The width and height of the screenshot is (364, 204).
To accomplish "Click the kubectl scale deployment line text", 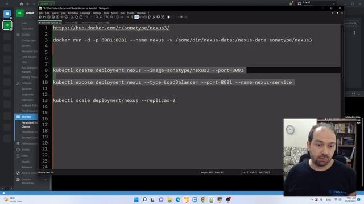I will coord(114,100).
